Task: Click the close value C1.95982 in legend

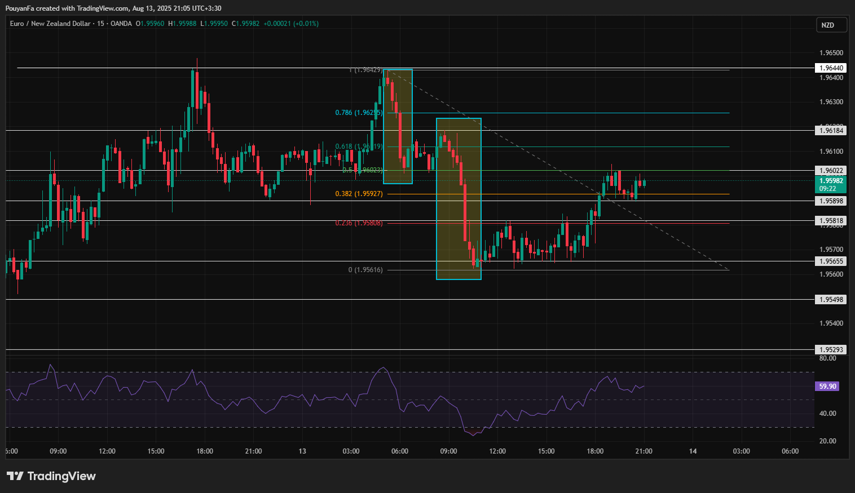Action: coord(246,24)
